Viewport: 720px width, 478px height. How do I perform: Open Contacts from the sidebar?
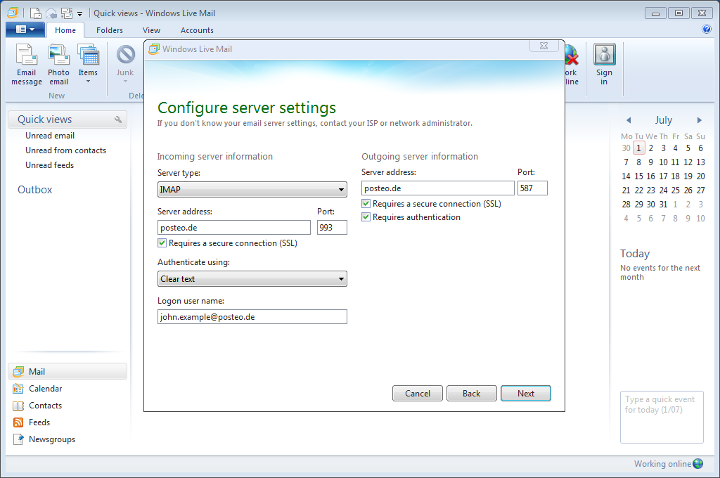44,405
